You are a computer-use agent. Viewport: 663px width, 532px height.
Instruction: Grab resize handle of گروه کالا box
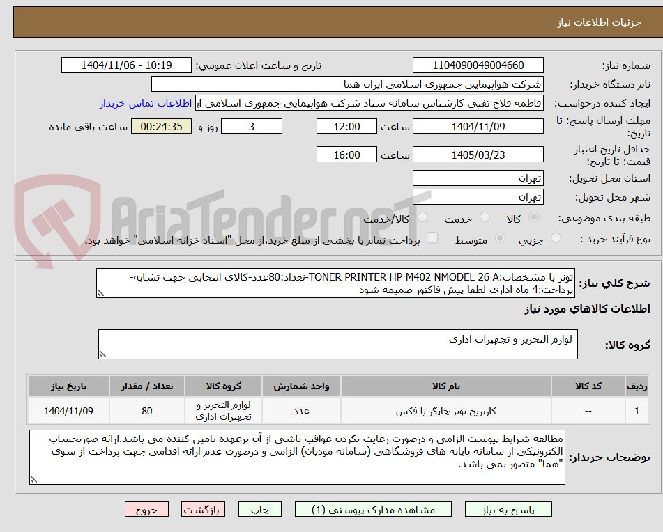pyautogui.click(x=102, y=354)
